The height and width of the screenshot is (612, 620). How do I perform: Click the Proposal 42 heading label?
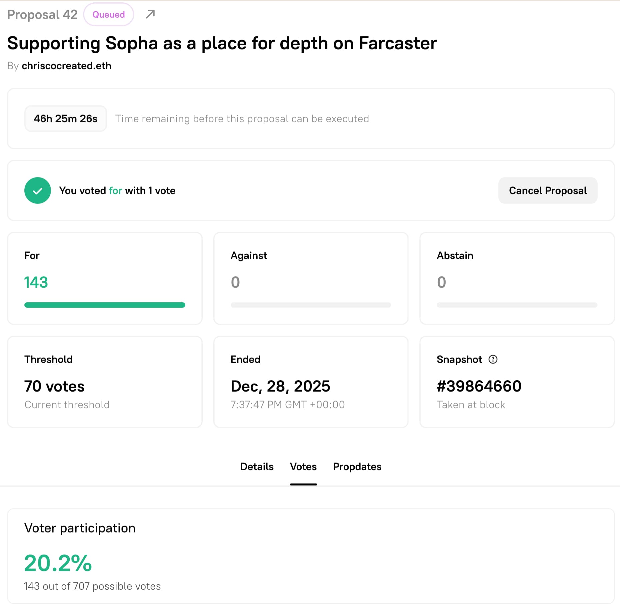(42, 15)
